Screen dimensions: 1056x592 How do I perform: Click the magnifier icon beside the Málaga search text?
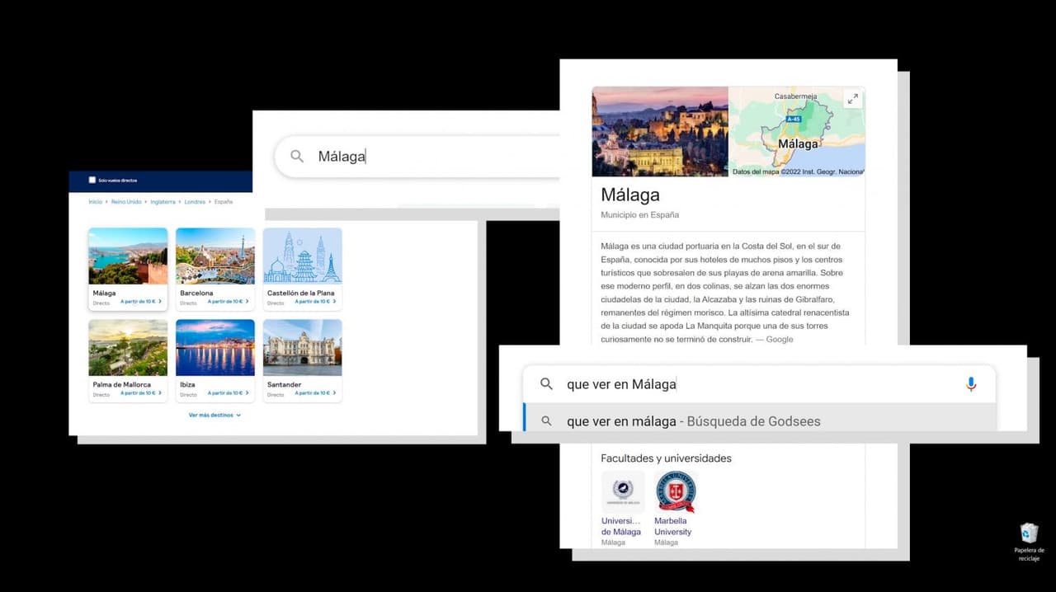tap(297, 157)
